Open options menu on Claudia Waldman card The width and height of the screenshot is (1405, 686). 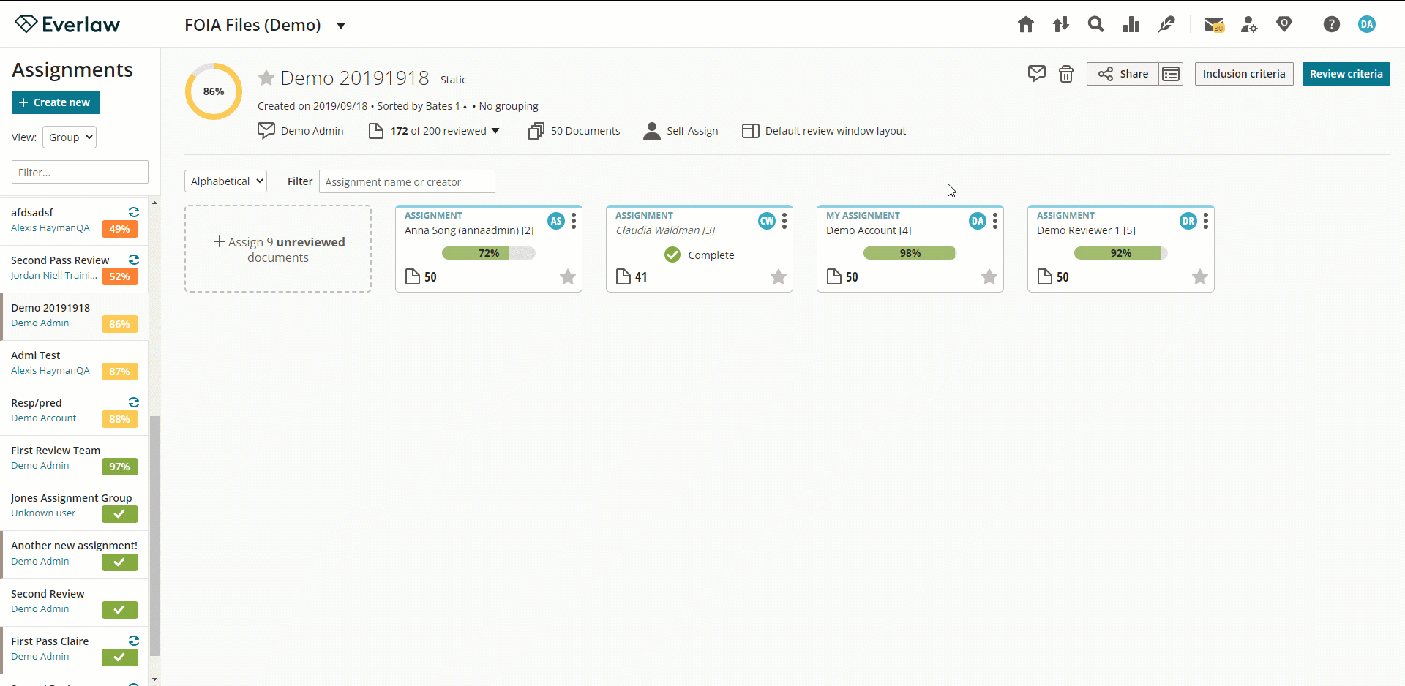[784, 221]
